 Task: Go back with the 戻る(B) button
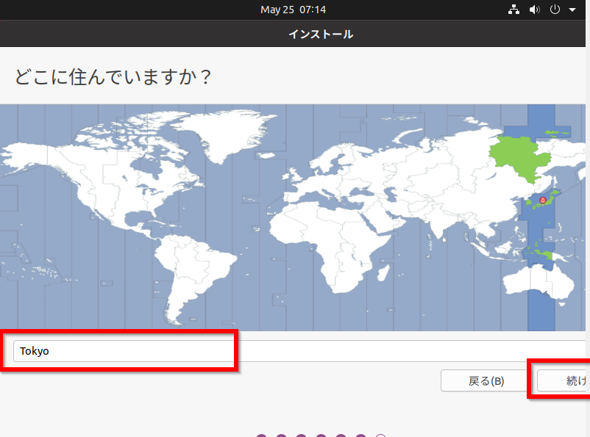pos(486,380)
